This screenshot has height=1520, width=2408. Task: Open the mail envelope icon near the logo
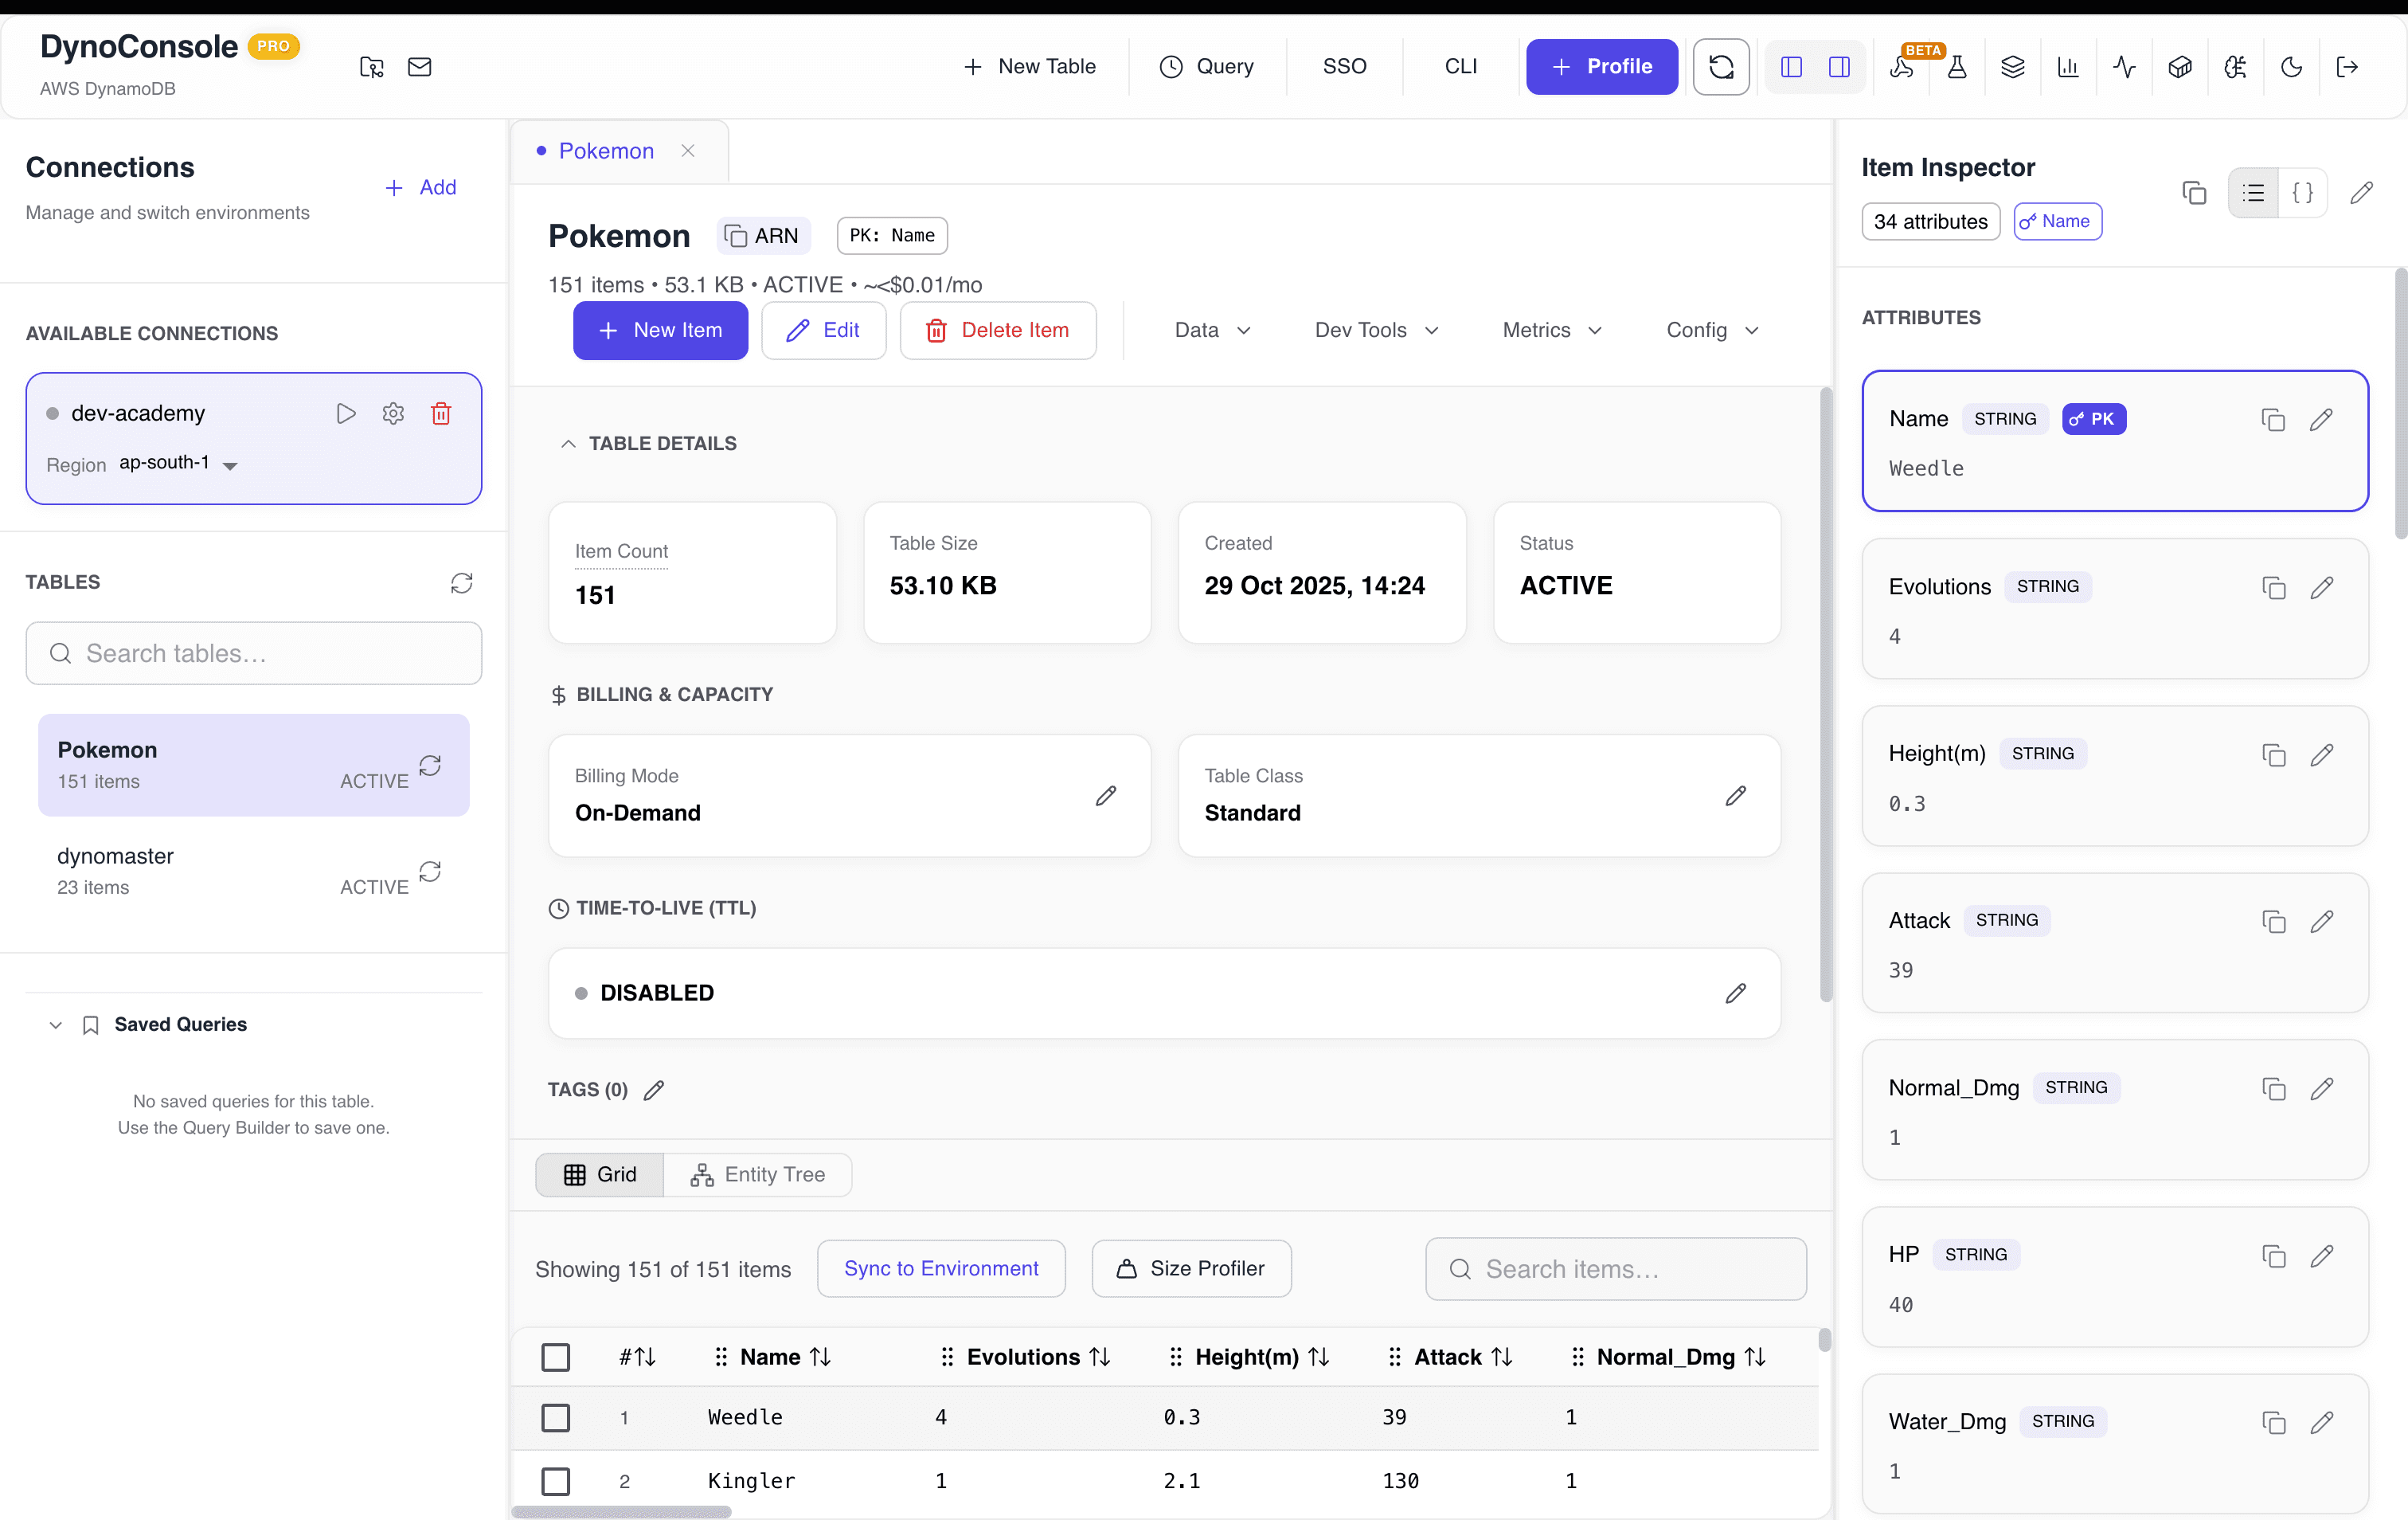(x=420, y=67)
